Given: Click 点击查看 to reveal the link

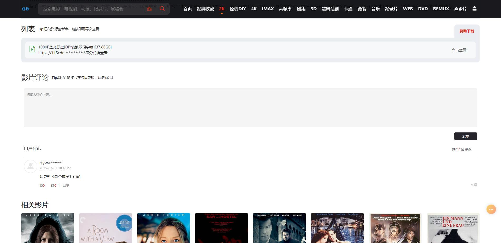Looking at the screenshot, I should point(459,50).
